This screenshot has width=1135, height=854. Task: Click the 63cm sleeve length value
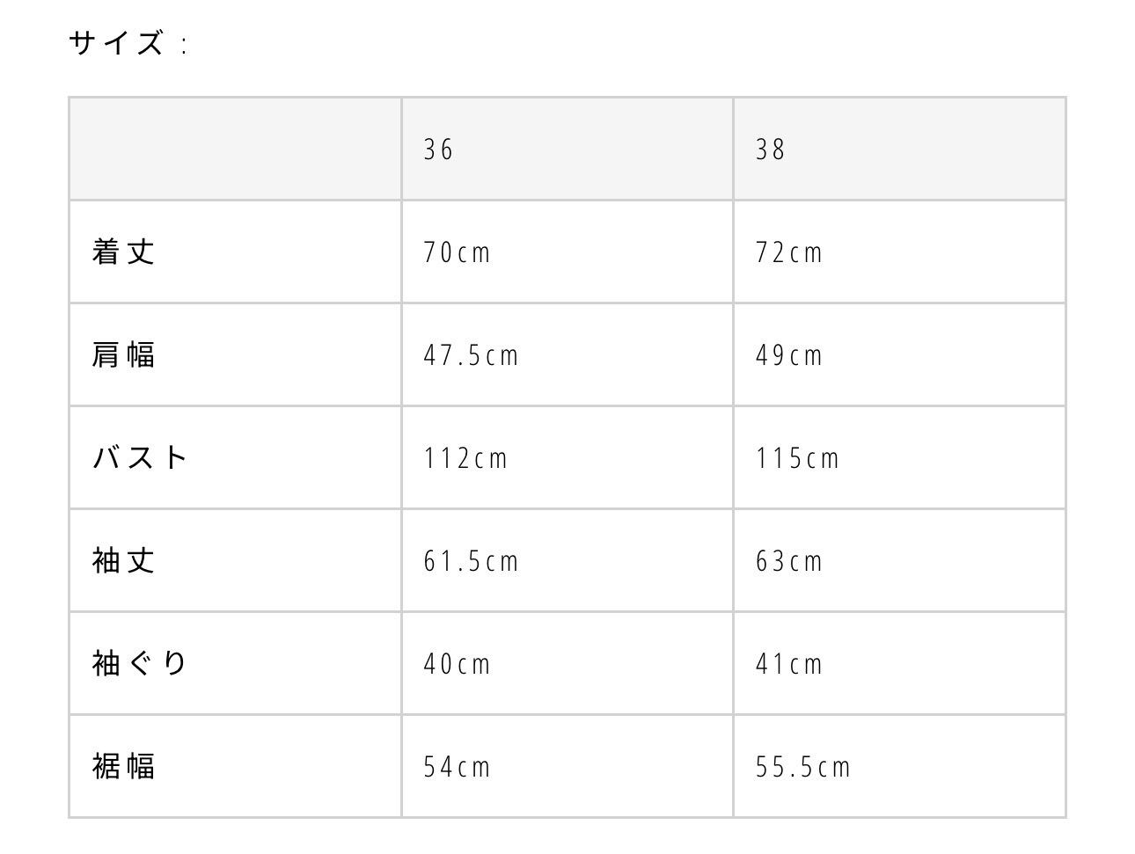point(789,562)
